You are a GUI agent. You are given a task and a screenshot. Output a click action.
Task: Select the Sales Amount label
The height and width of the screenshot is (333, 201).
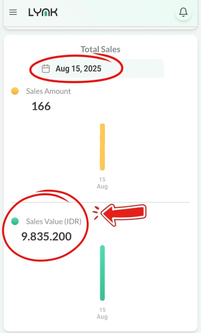[x=48, y=91]
